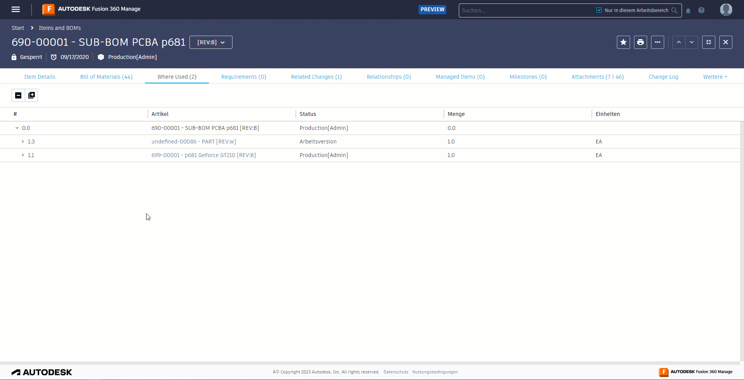Click '690-00001 - SUB-BOM PCBA p681 [REV:B]' cell
The height and width of the screenshot is (380, 744).
click(205, 128)
